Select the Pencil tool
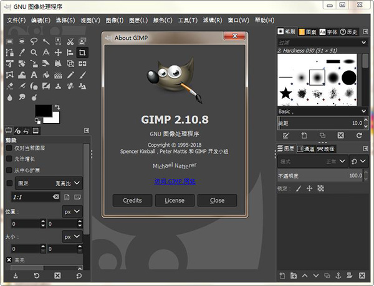 [70, 75]
